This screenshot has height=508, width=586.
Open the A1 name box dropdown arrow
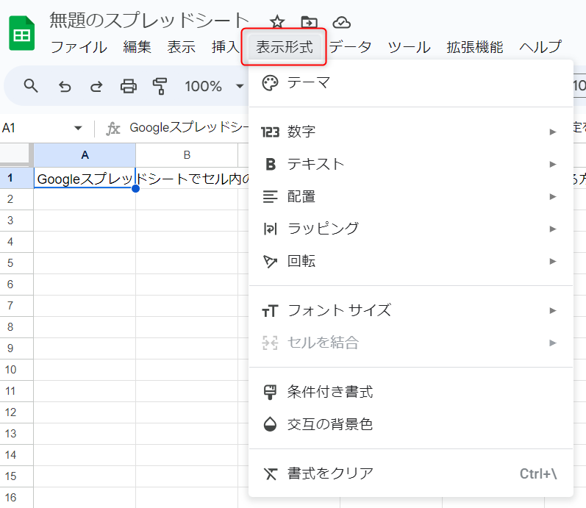tap(78, 128)
